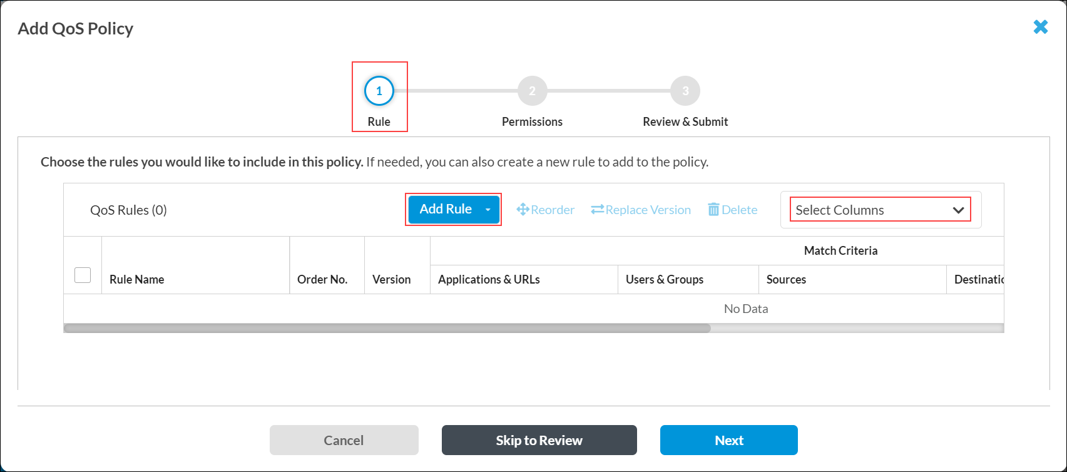Click the Skip to Review button

click(x=539, y=440)
